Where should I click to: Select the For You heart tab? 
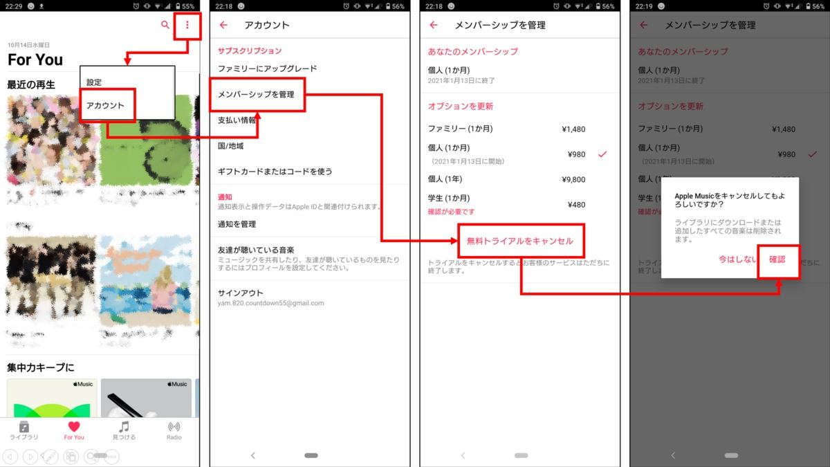click(x=74, y=430)
